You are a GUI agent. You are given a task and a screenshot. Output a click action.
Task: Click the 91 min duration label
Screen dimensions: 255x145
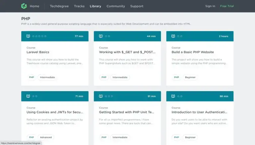(151, 96)
